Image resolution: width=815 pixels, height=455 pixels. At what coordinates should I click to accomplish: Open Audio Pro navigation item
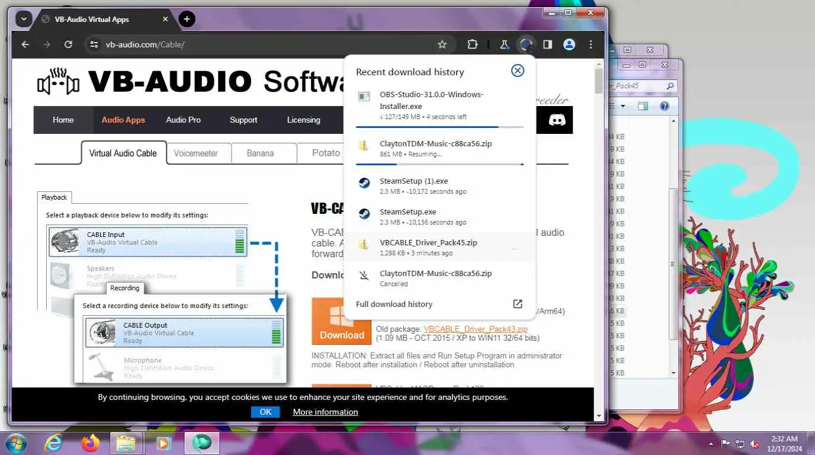pos(183,120)
